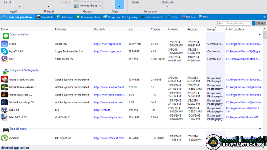Select the Adobe Creative Cloud icon
The width and height of the screenshot is (267, 150).
point(4,80)
